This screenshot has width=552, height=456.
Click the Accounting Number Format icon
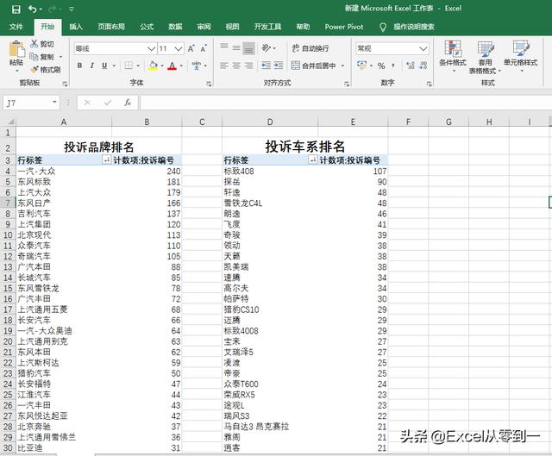click(x=362, y=66)
